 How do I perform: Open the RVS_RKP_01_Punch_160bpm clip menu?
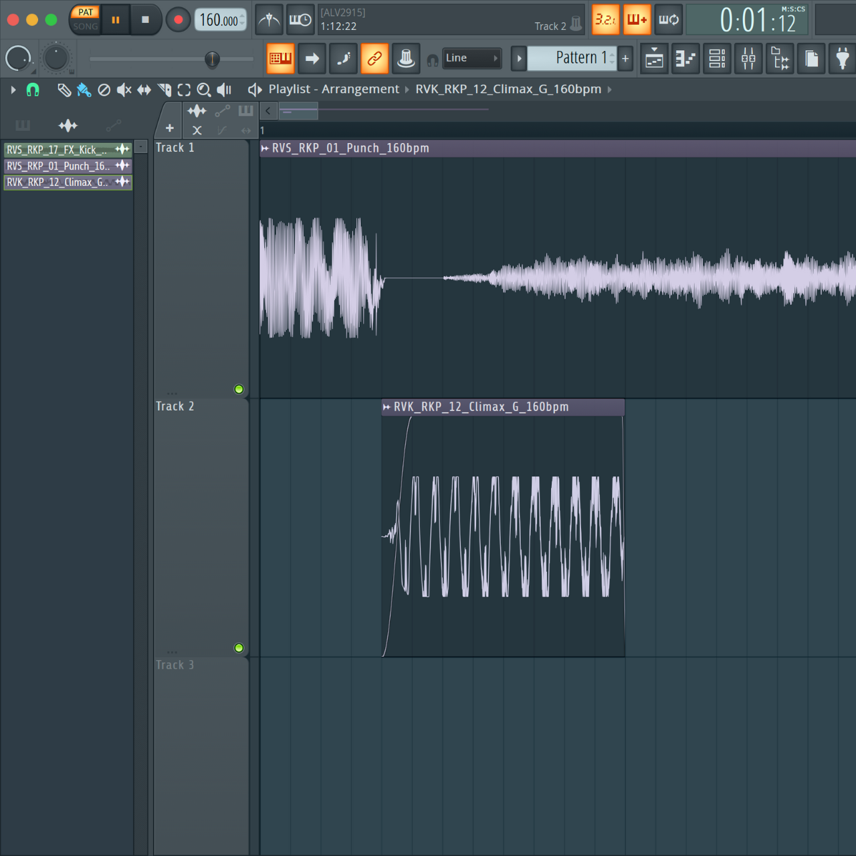click(265, 148)
